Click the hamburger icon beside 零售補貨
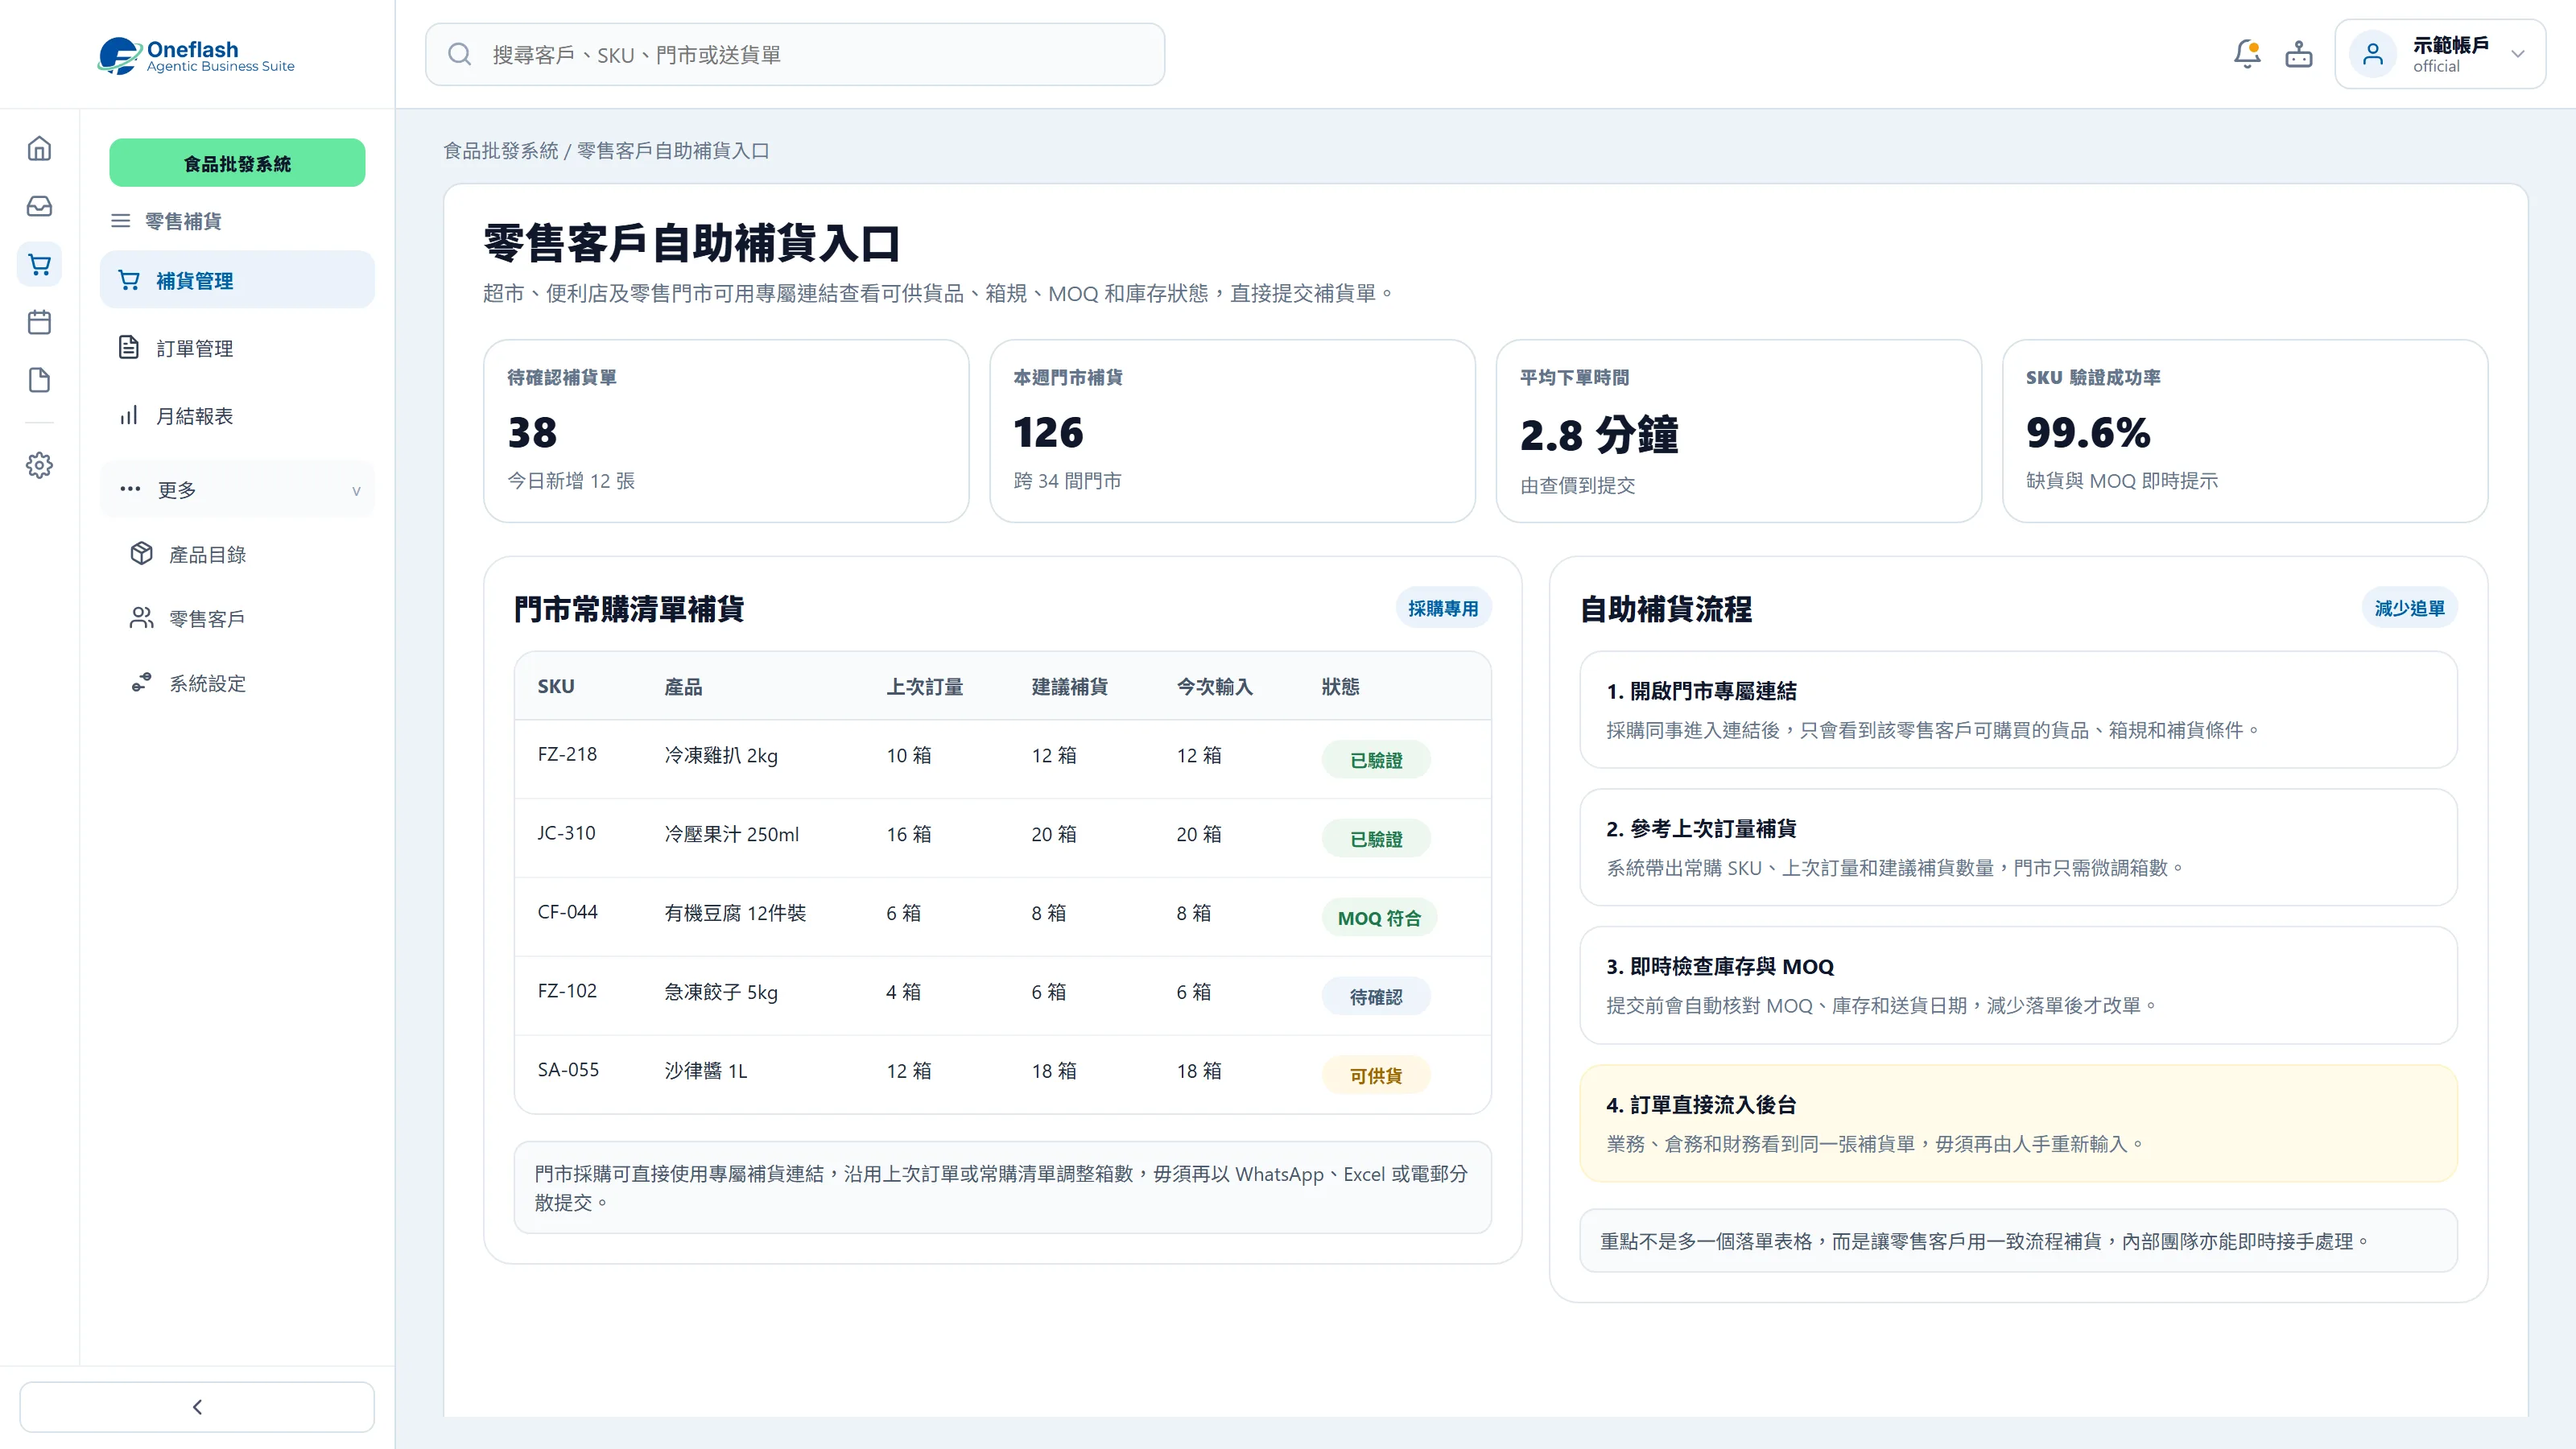2576x1449 pixels. pyautogui.click(x=120, y=221)
